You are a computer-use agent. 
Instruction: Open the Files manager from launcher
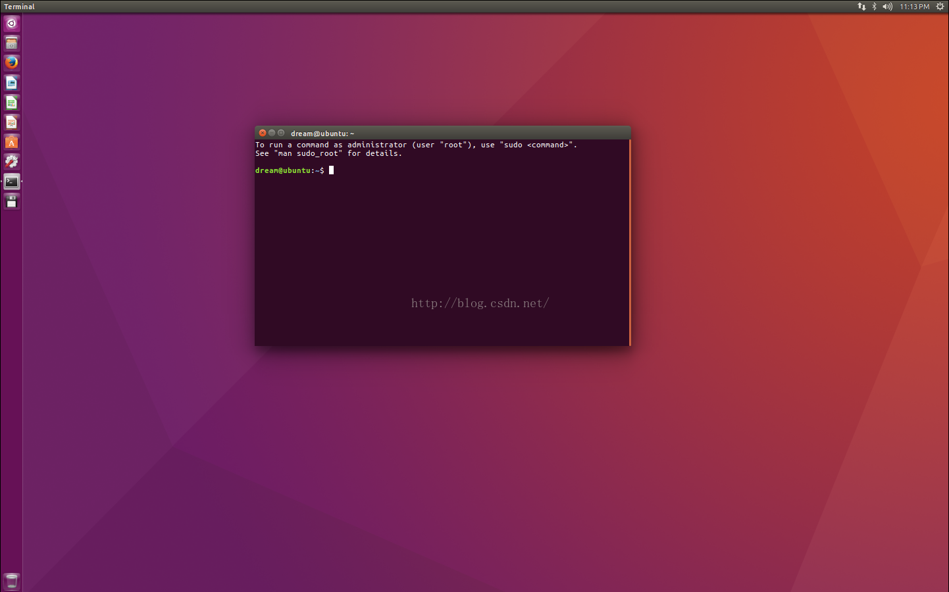(11, 43)
